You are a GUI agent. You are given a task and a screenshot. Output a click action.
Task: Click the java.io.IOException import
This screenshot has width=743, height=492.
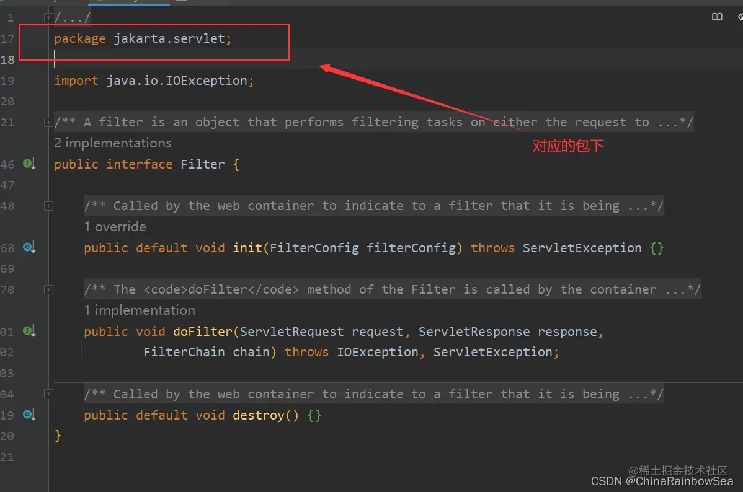point(177,81)
